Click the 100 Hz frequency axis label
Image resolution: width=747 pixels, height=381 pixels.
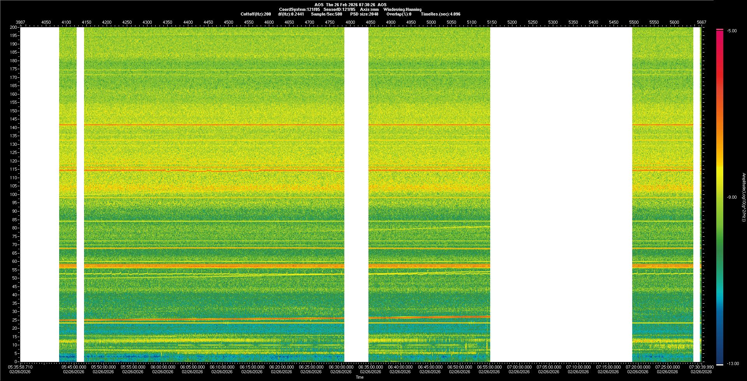click(14, 194)
